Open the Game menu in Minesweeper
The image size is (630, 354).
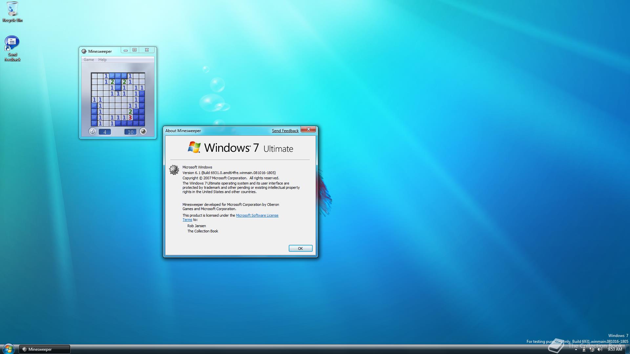pyautogui.click(x=89, y=60)
